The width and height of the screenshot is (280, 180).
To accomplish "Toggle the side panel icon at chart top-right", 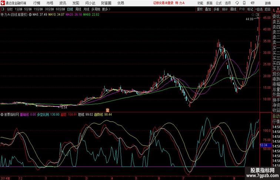I will click(257, 15).
